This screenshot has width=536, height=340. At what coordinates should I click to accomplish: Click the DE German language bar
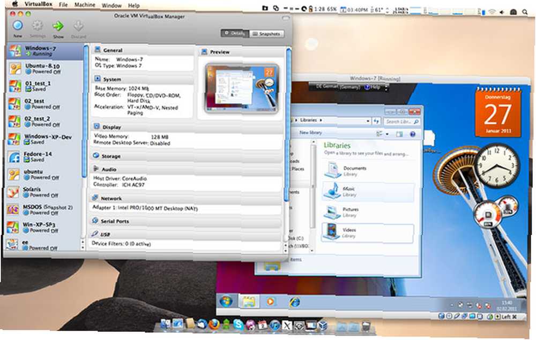point(338,87)
